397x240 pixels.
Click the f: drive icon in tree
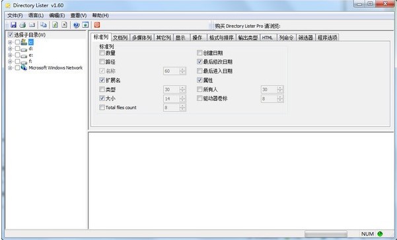point(24,62)
